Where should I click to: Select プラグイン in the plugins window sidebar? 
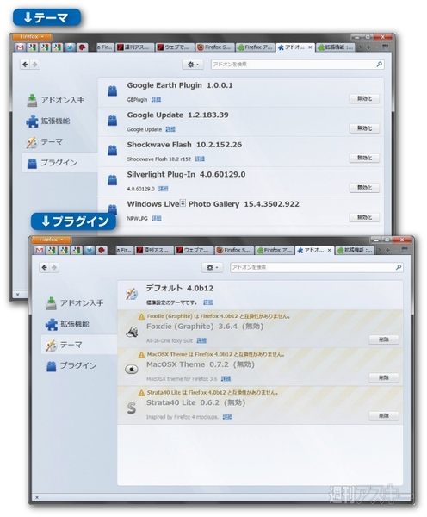click(60, 163)
